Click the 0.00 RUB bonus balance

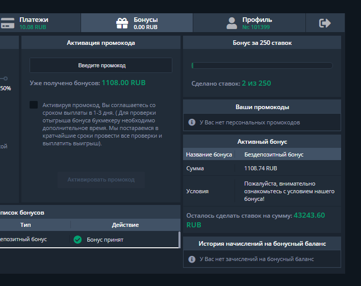(x=145, y=27)
